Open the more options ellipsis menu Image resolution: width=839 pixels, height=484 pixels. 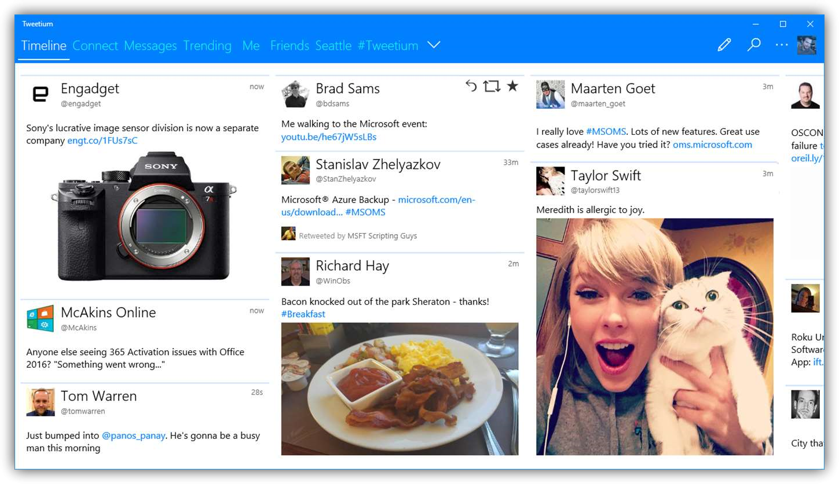782,45
